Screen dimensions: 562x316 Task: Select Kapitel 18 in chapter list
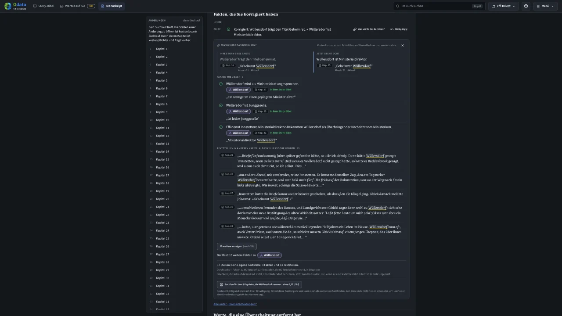pyautogui.click(x=174, y=183)
